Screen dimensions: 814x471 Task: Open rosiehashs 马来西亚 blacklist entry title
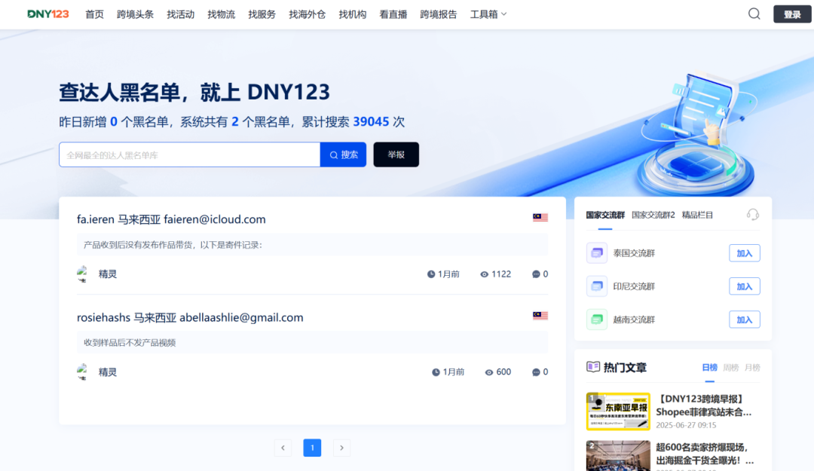[x=190, y=318]
